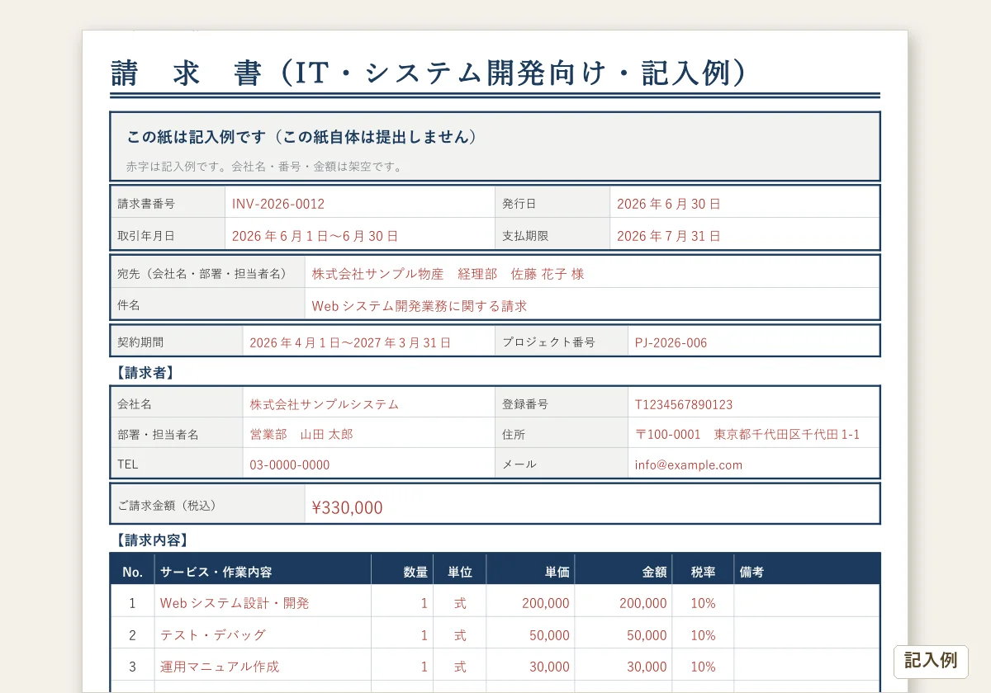Viewport: 991px width, 693px height.
Task: Select address 〒100-0001 東京都千代田区千代田1-1
Action: click(747, 434)
